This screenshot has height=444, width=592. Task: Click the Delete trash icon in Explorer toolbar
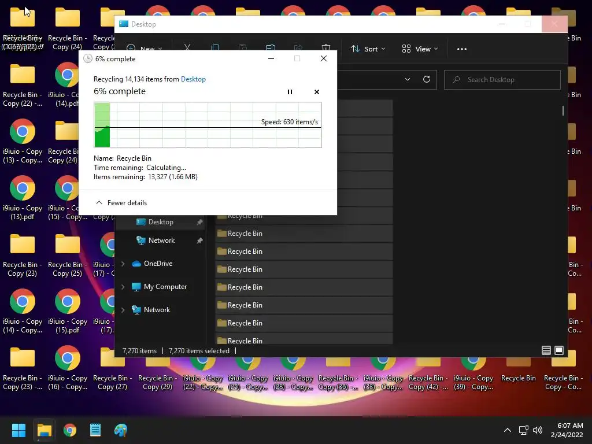[x=326, y=48]
